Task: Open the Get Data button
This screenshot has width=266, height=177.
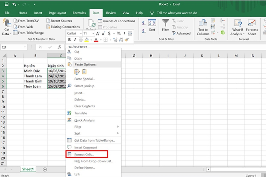Action: click(7, 27)
